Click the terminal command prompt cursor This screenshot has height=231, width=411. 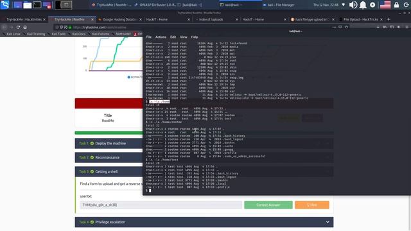click(150, 191)
